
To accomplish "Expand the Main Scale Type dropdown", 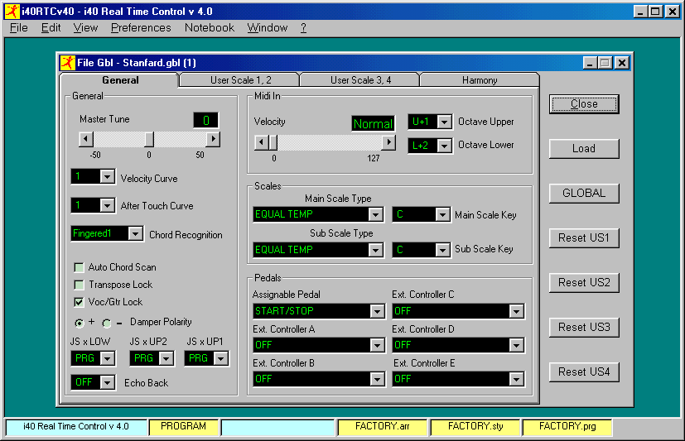I will point(376,215).
